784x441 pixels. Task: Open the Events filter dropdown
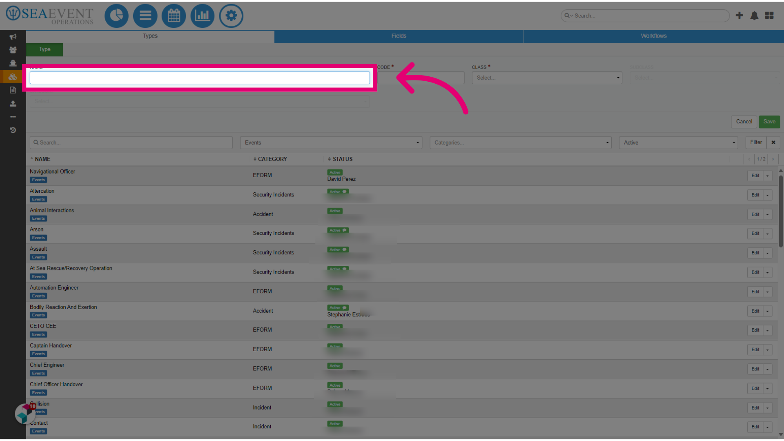(331, 143)
